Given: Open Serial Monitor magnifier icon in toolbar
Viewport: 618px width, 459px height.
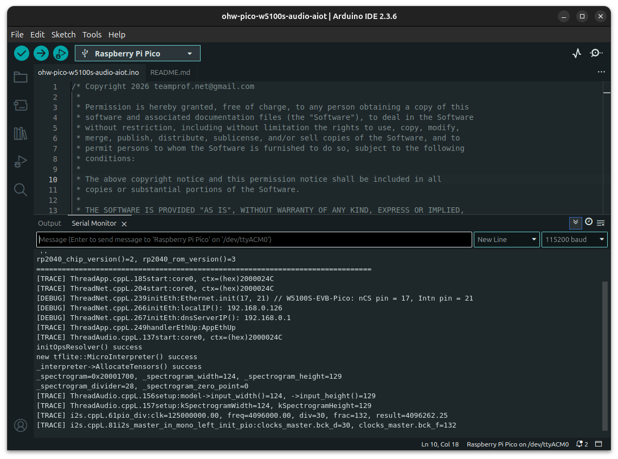Looking at the screenshot, I should (x=596, y=53).
